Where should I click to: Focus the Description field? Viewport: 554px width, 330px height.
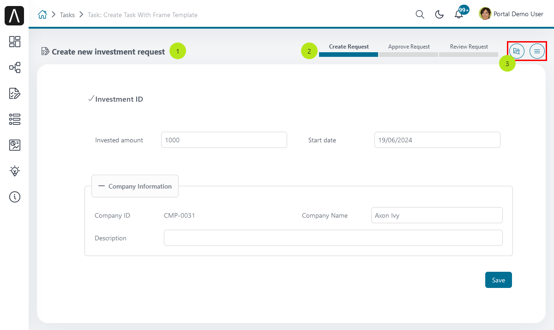(x=333, y=238)
